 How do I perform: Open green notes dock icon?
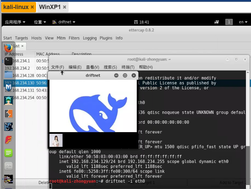pos(8,153)
